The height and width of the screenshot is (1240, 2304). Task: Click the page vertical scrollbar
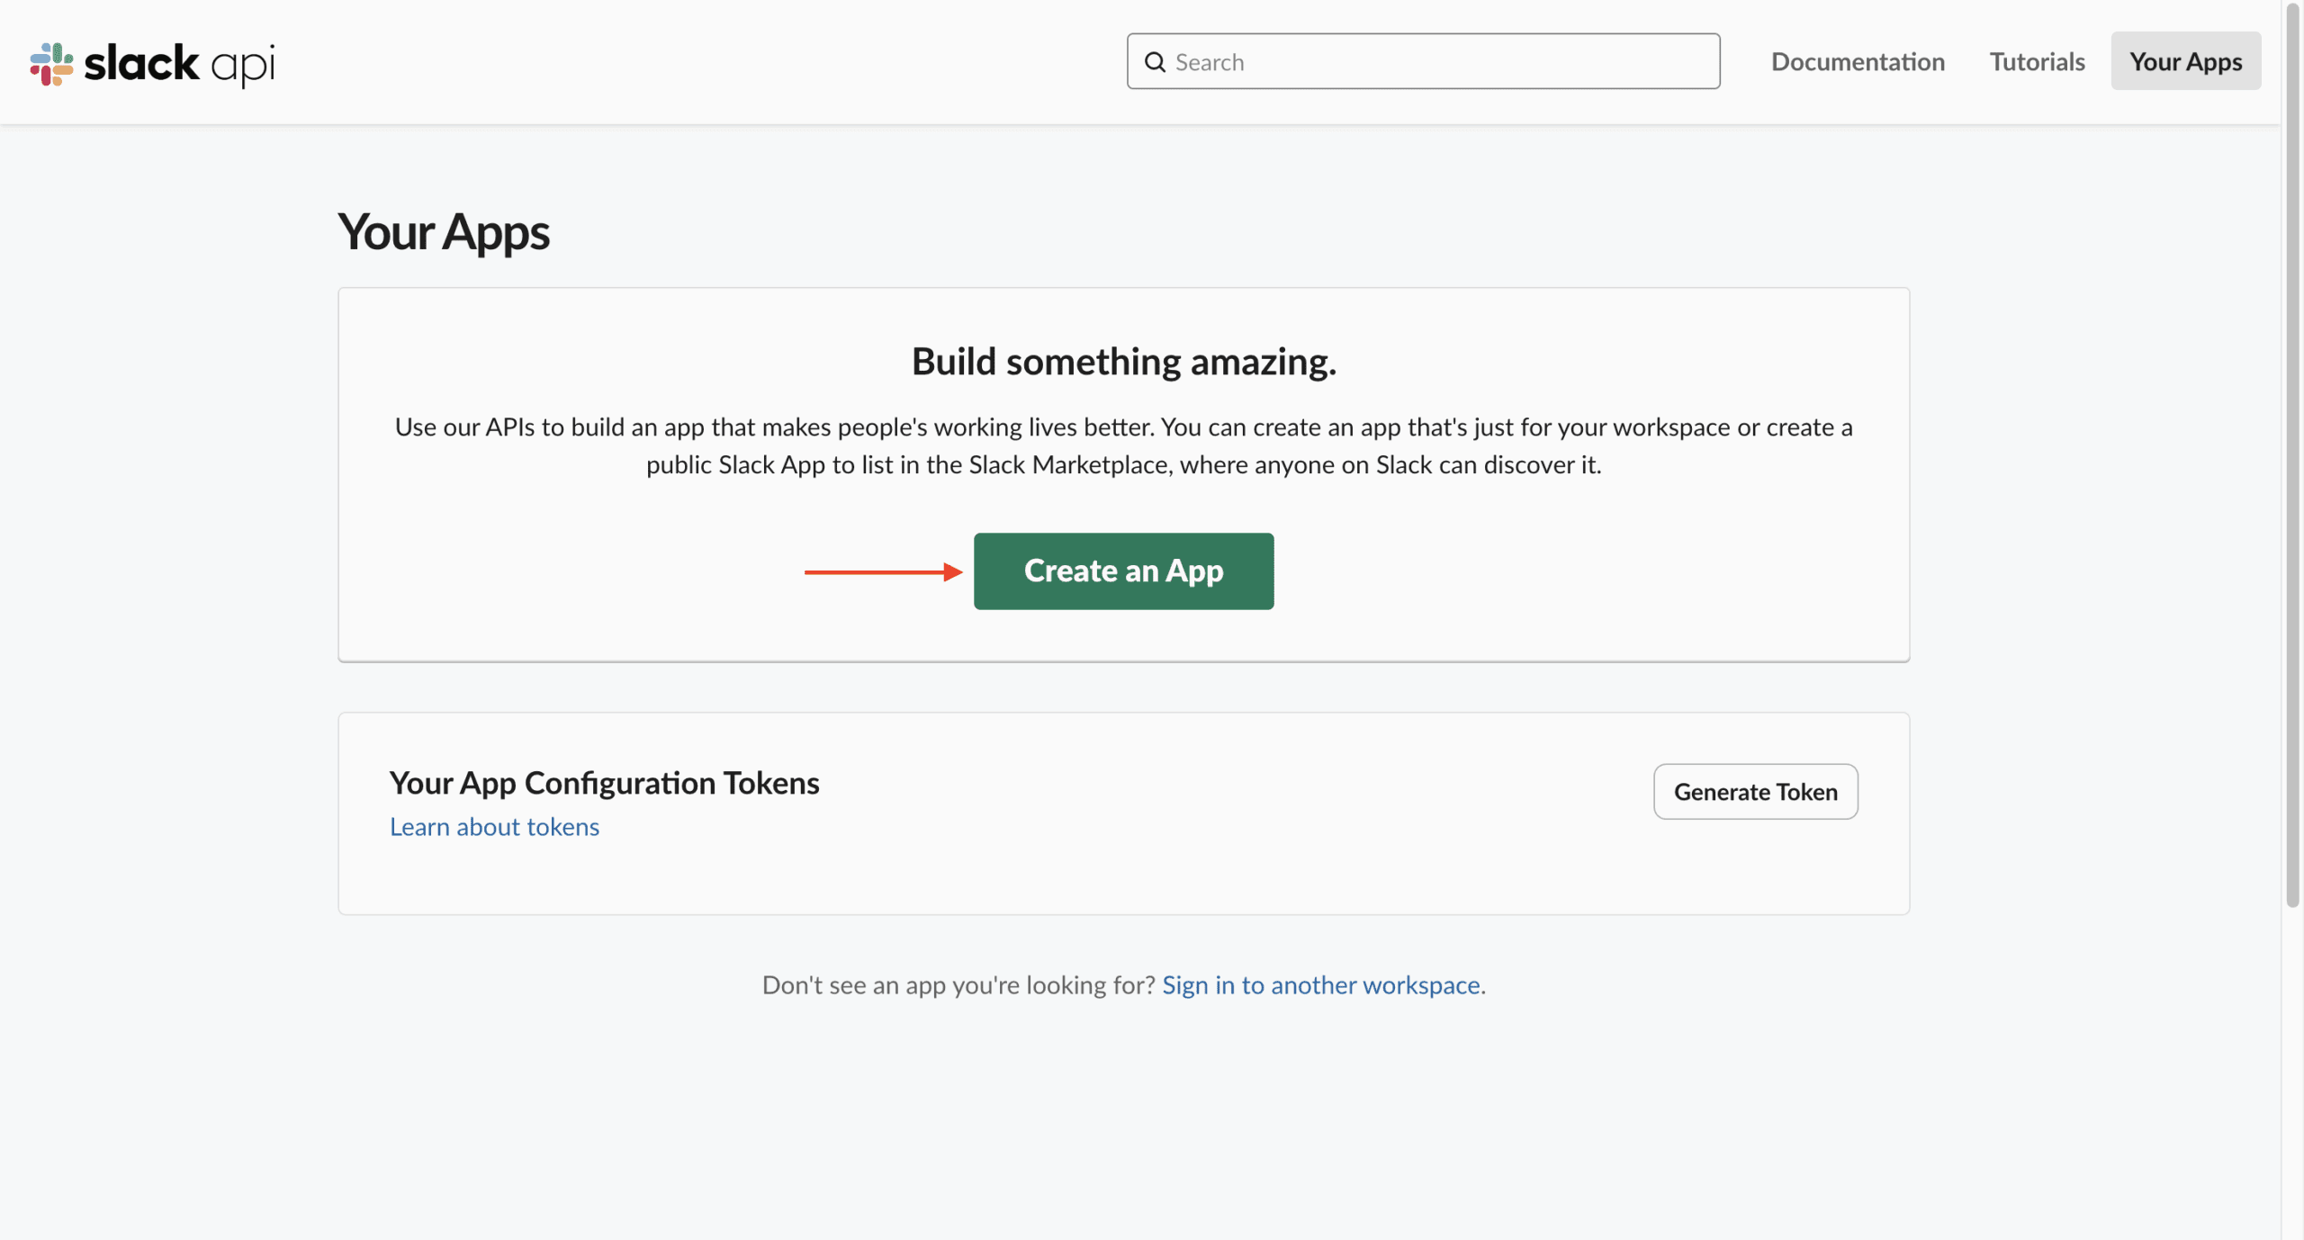tap(2292, 454)
